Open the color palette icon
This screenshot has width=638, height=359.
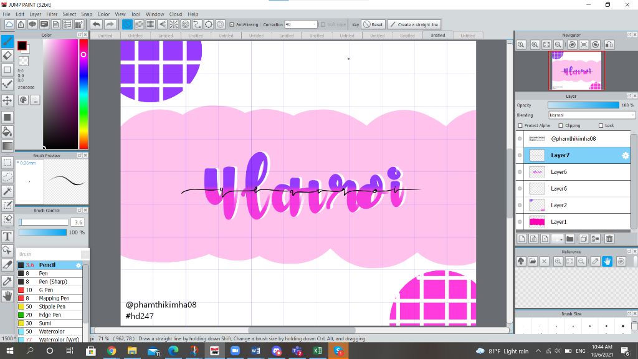coord(23,100)
